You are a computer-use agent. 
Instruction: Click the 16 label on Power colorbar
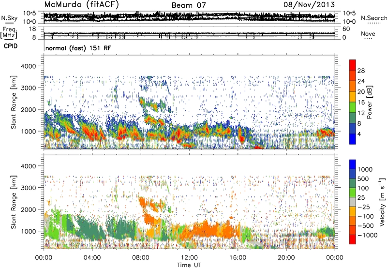tap(361, 103)
